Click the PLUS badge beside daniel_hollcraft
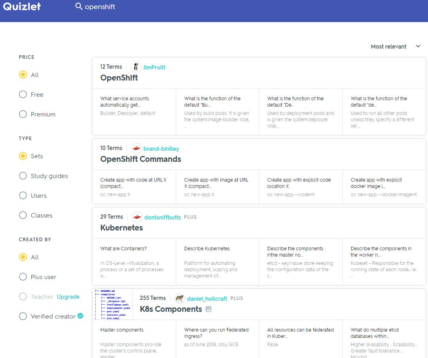428x358 pixels. [x=237, y=298]
